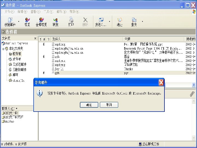Sort by the priority (!) column header
The width and height of the screenshot is (197, 148).
40,39
